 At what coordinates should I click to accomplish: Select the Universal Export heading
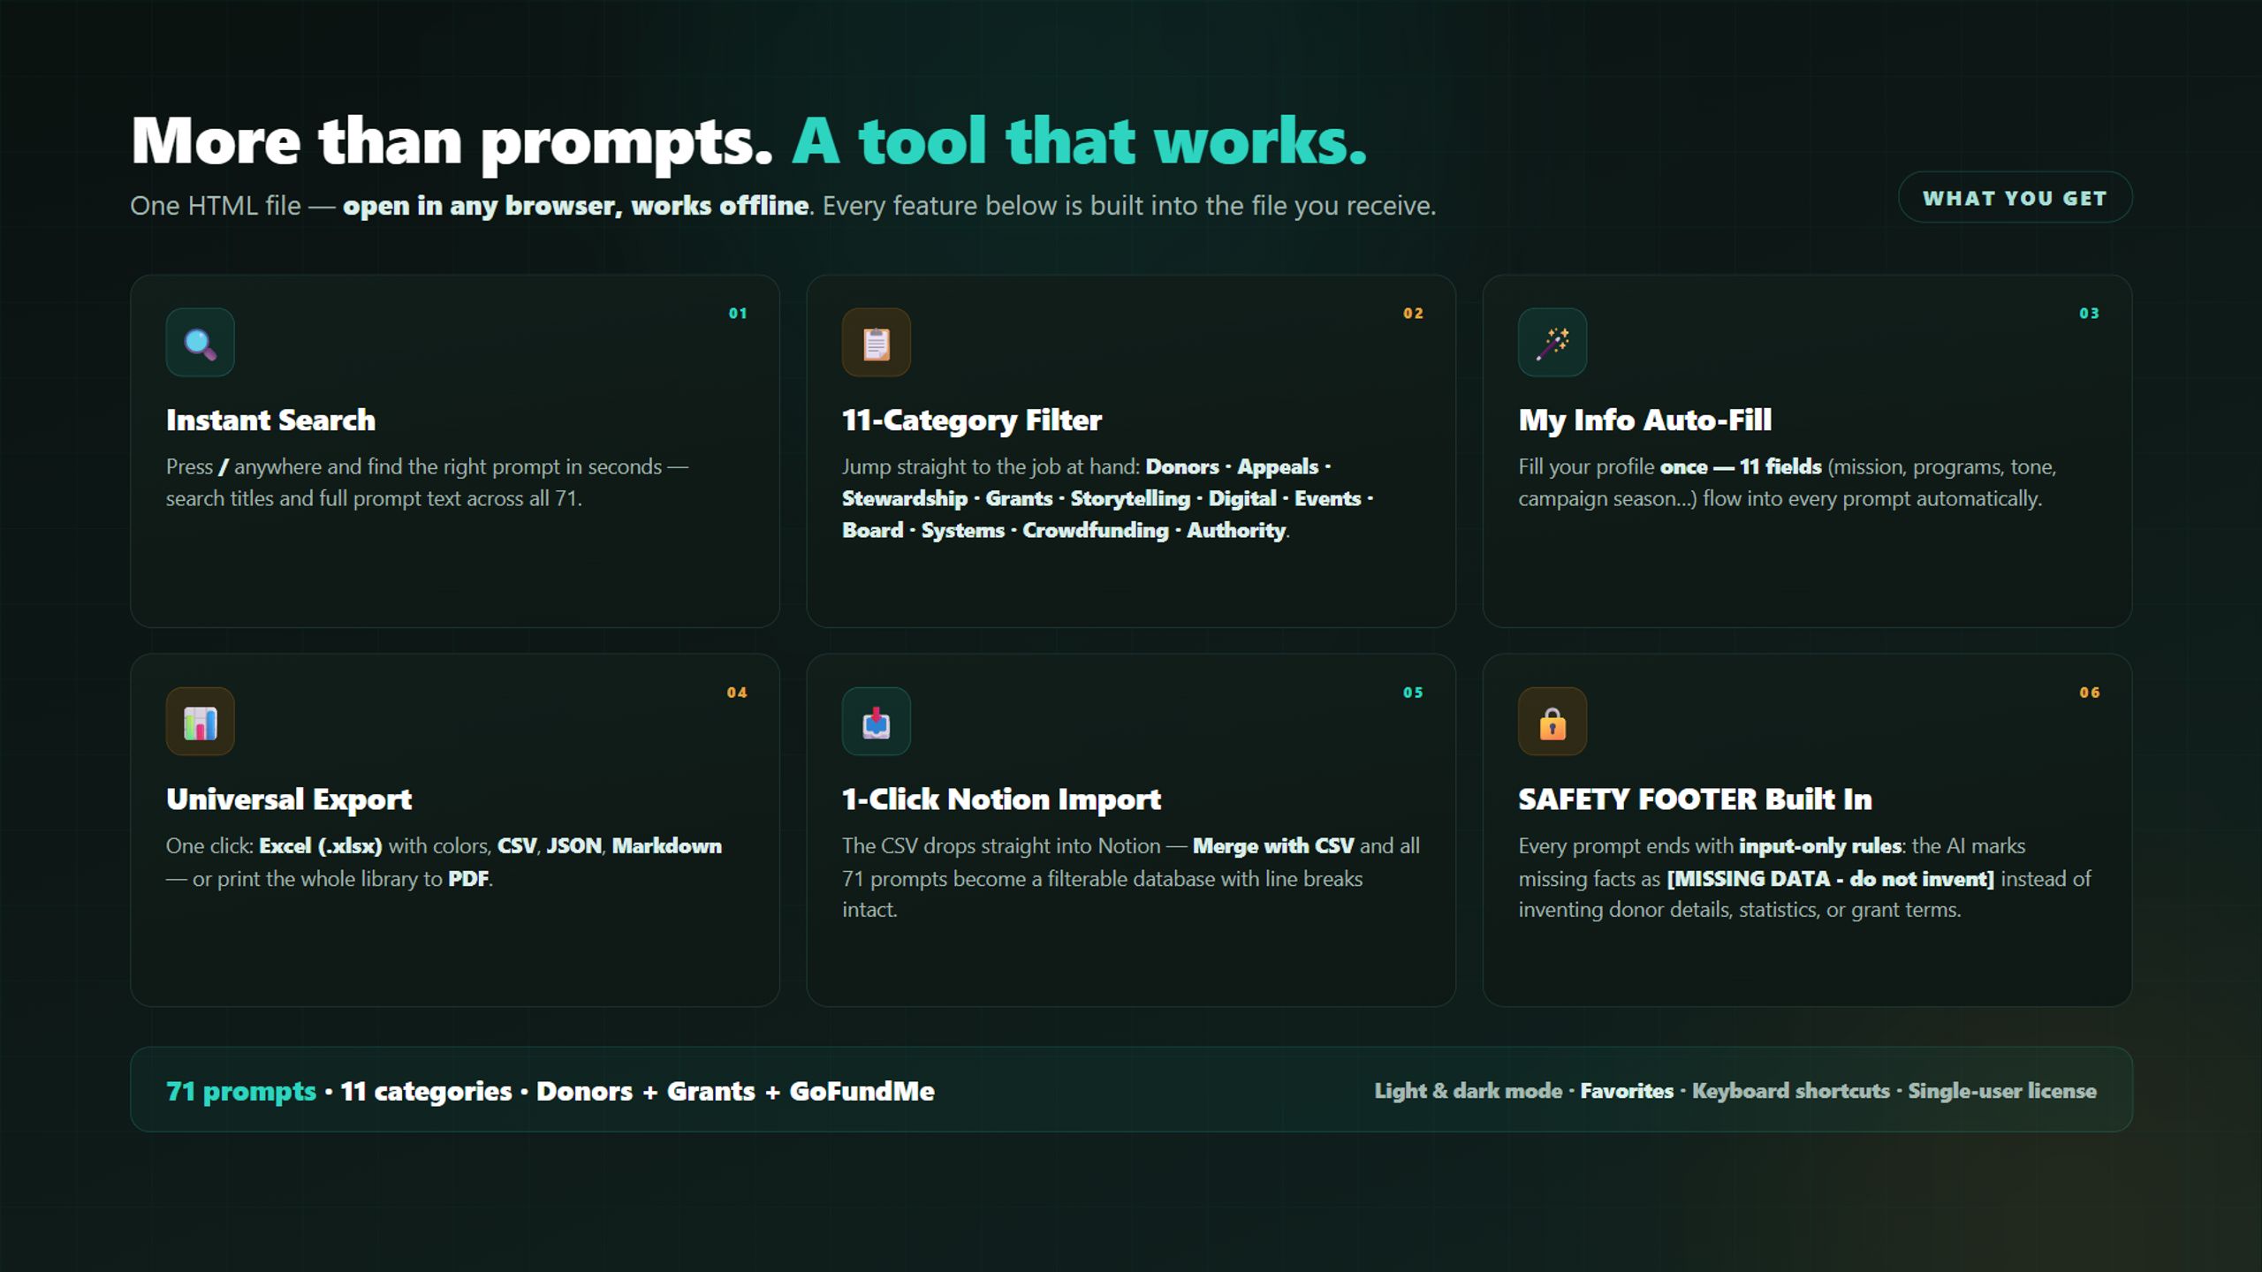tap(289, 799)
